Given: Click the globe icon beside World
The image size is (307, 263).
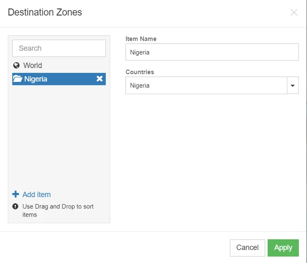Looking at the screenshot, I should pyautogui.click(x=17, y=65).
